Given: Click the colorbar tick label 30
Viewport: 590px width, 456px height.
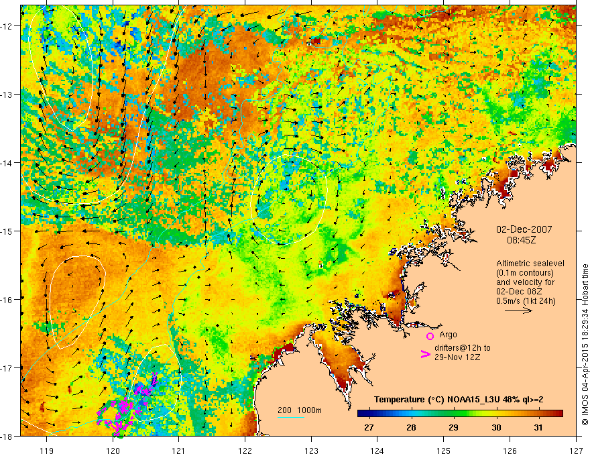Looking at the screenshot, I should point(496,428).
